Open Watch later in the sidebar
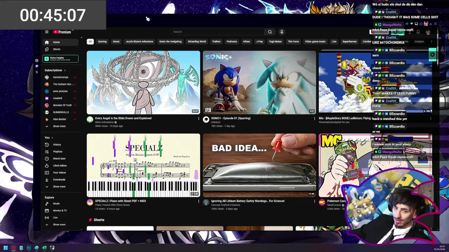Viewport: 449px width, 252px height. click(x=60, y=159)
